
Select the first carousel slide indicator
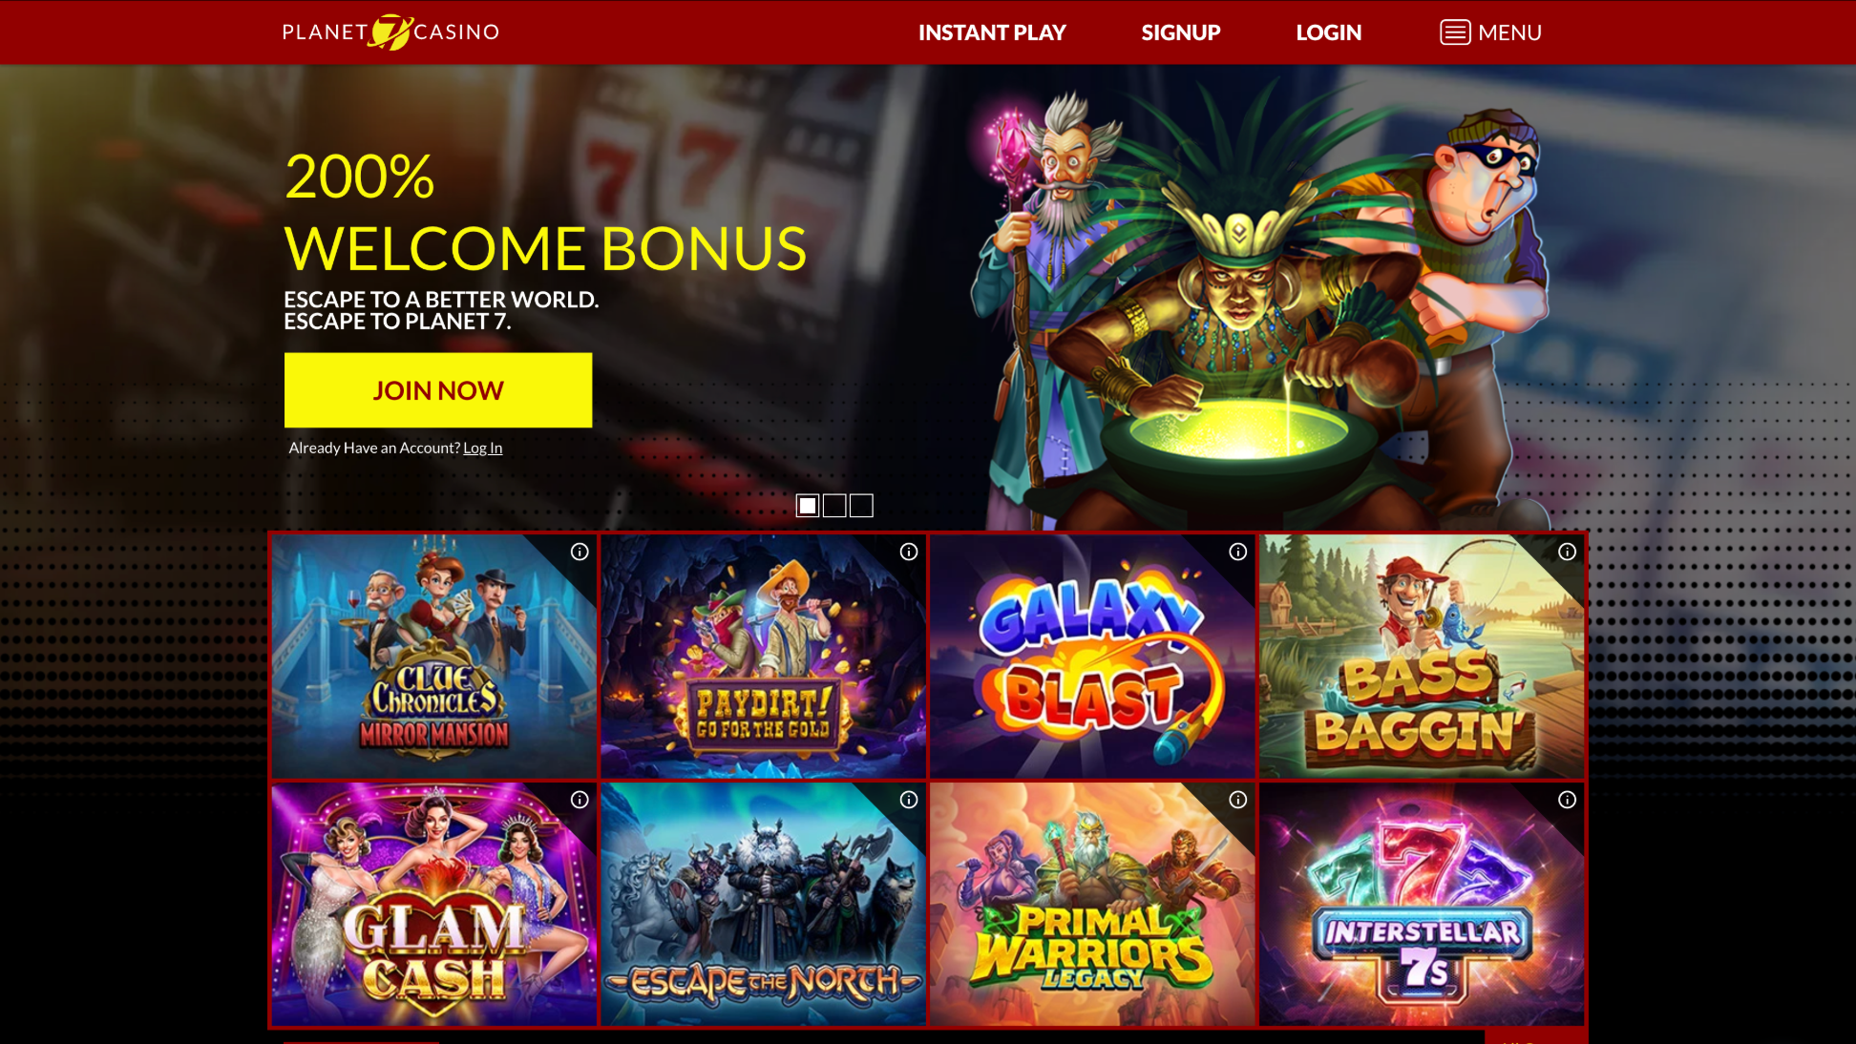pyautogui.click(x=808, y=506)
